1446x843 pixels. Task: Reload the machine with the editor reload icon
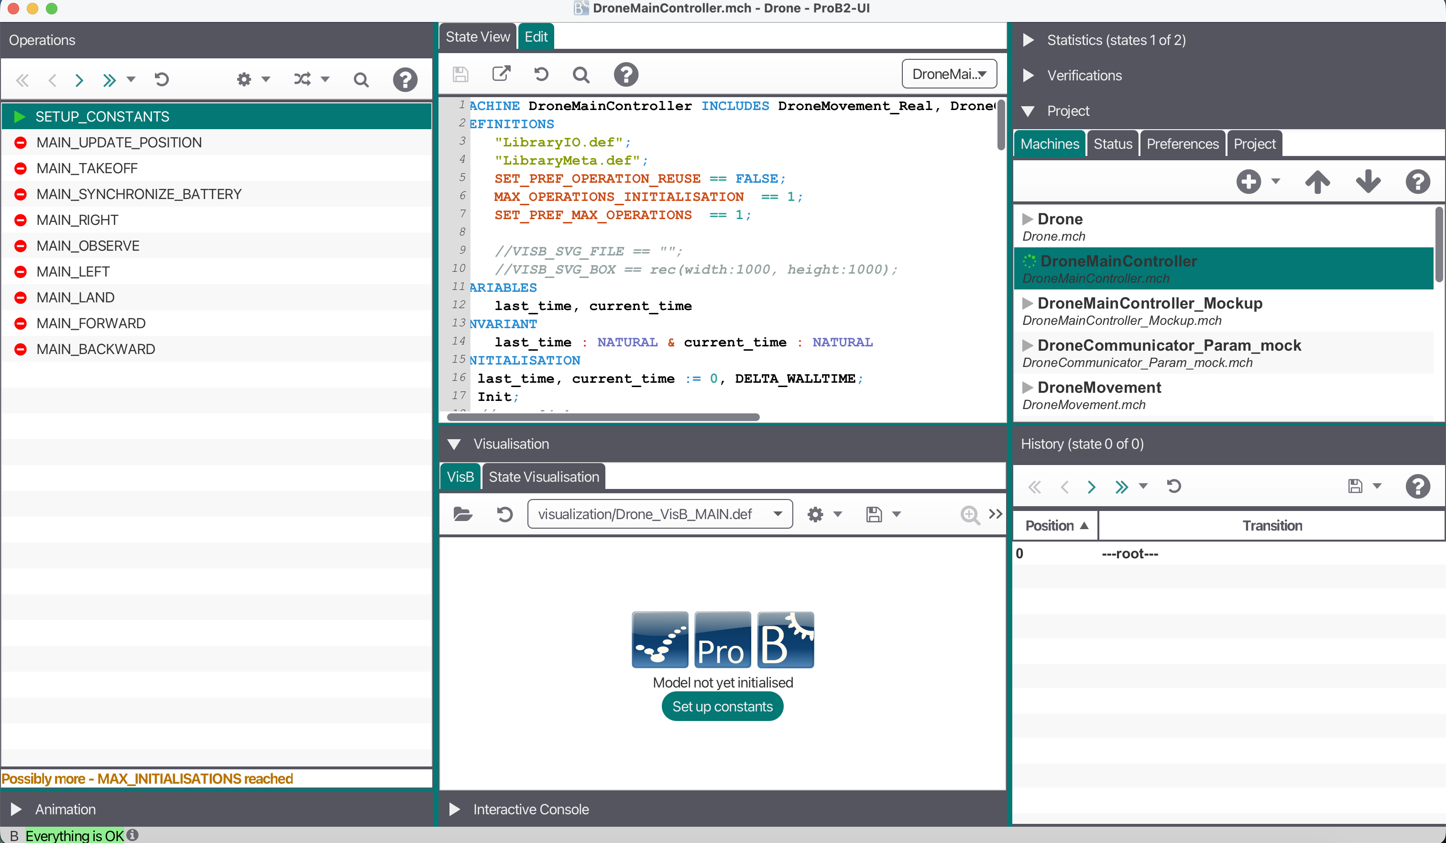pyautogui.click(x=540, y=74)
